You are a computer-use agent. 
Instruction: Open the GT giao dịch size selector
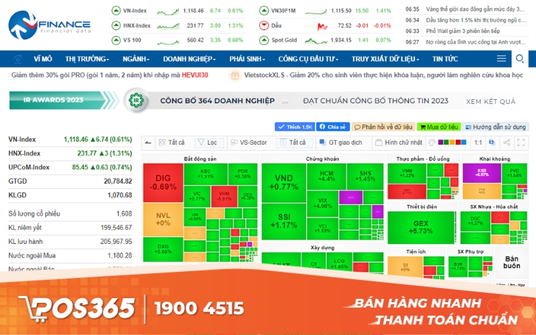pos(340,143)
